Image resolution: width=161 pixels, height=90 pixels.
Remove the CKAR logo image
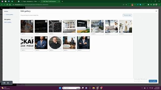32,38
